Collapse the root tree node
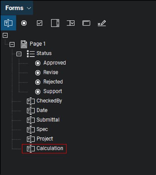The height and width of the screenshot is (175, 156). (x=5, y=35)
